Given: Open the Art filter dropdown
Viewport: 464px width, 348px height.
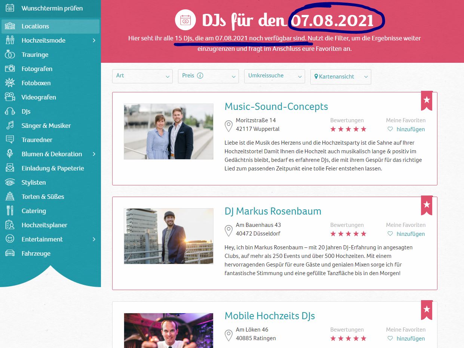Looking at the screenshot, I should coord(142,76).
